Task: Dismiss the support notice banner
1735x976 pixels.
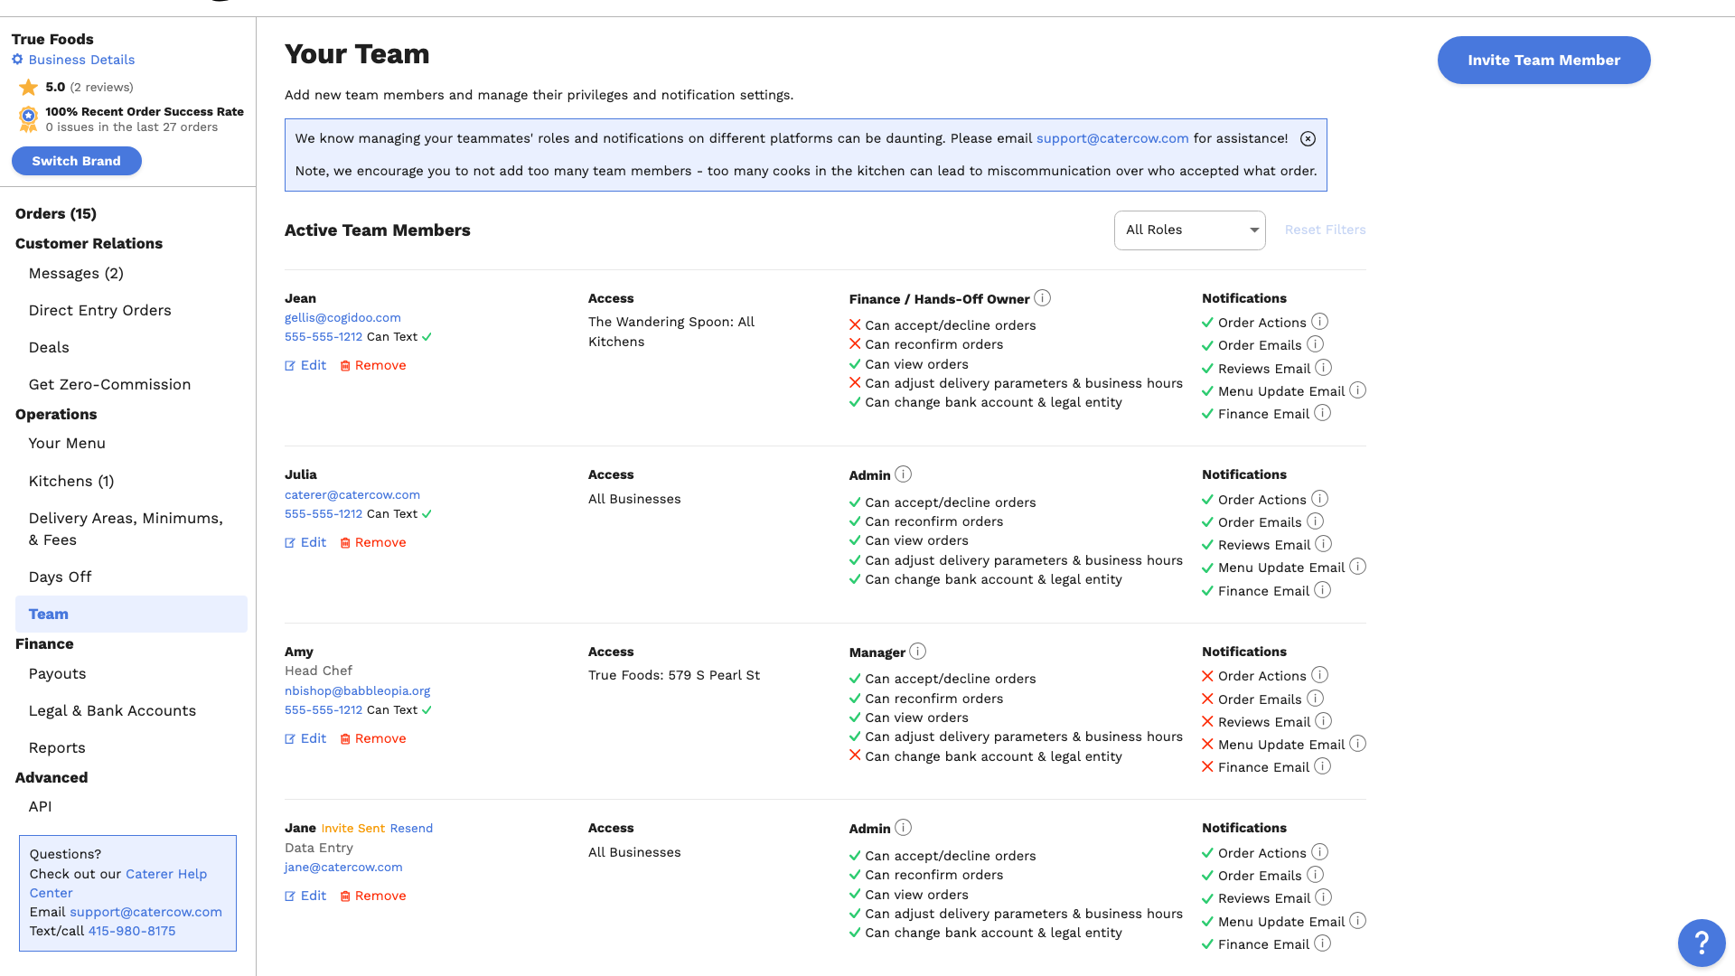Action: tap(1308, 138)
